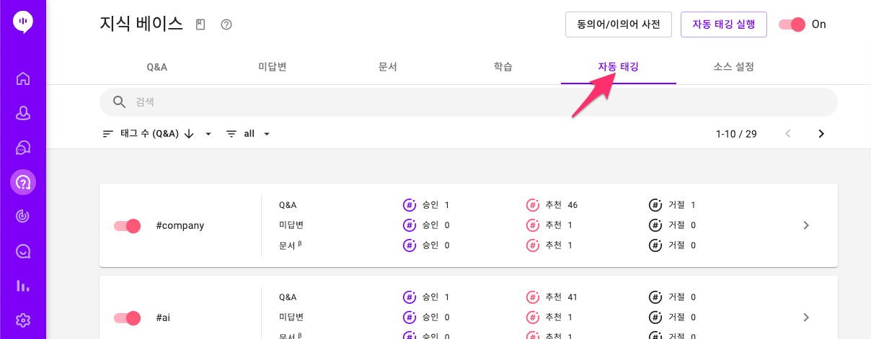Open the user profile sidebar icon
Viewport: 871px width, 339px height.
(x=23, y=113)
